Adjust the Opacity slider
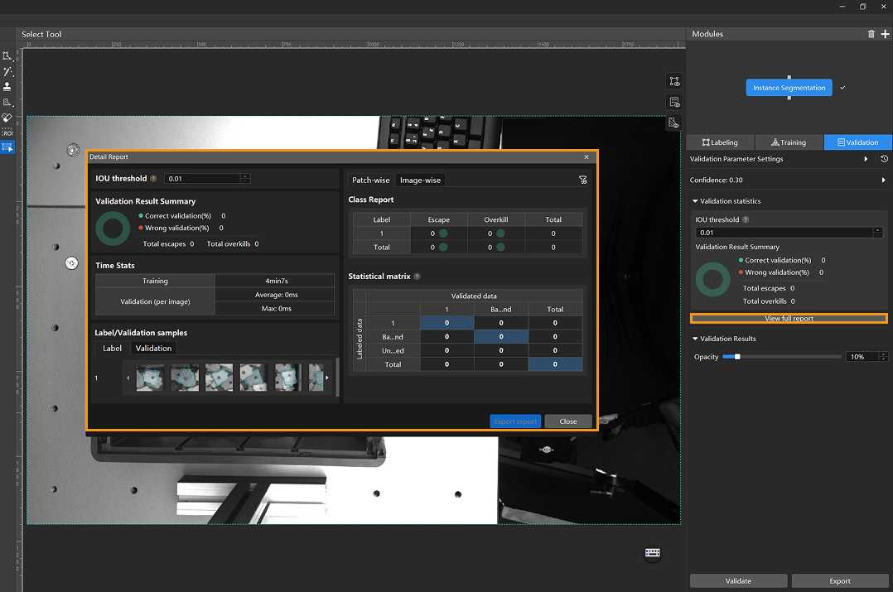 737,357
